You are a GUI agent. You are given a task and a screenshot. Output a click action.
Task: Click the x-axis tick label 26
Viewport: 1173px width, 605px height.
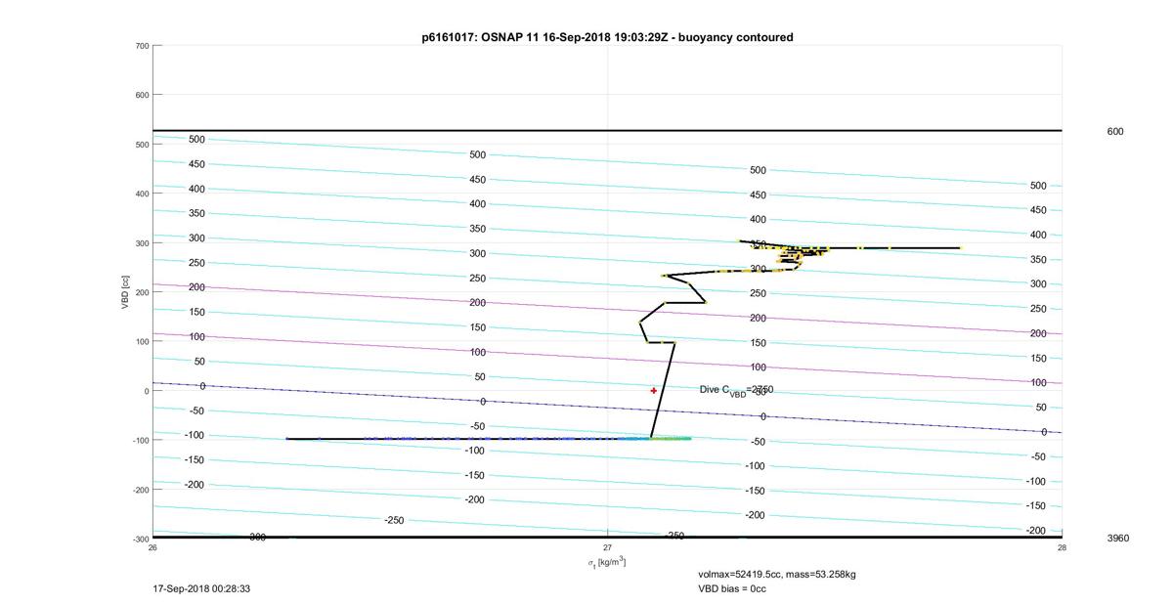point(152,547)
